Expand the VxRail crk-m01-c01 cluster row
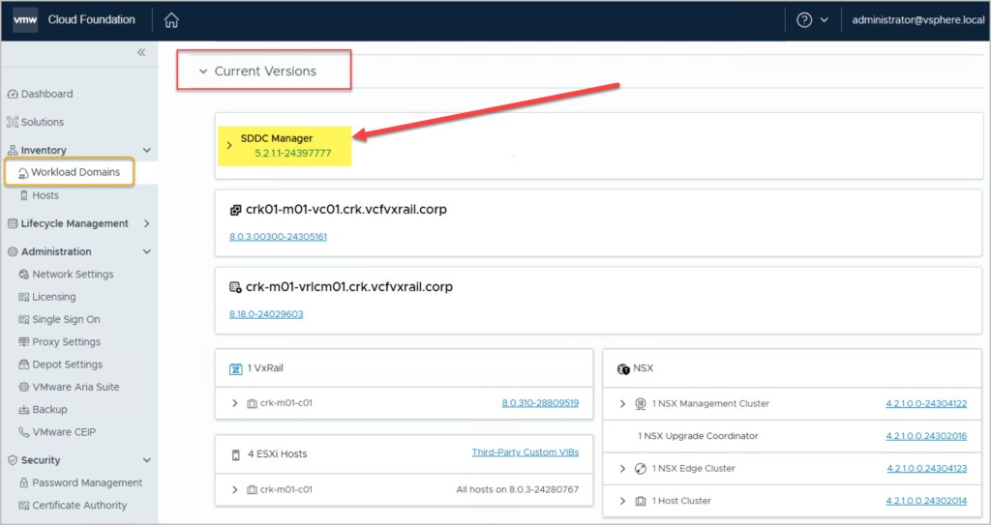This screenshot has height=525, width=991. click(234, 403)
